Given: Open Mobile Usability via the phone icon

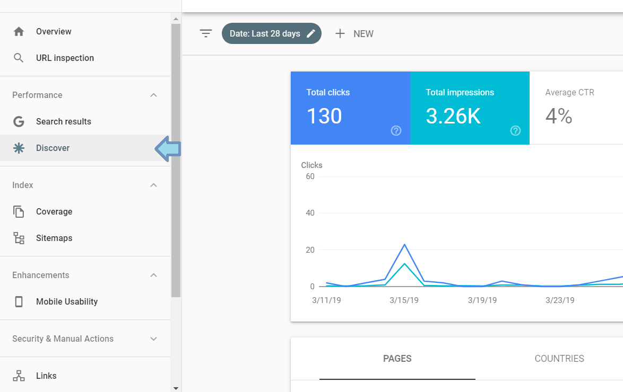Looking at the screenshot, I should [x=19, y=301].
